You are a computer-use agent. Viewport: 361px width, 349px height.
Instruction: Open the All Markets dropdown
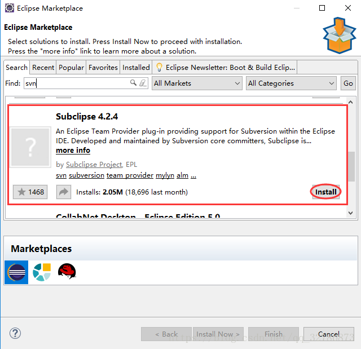(197, 83)
